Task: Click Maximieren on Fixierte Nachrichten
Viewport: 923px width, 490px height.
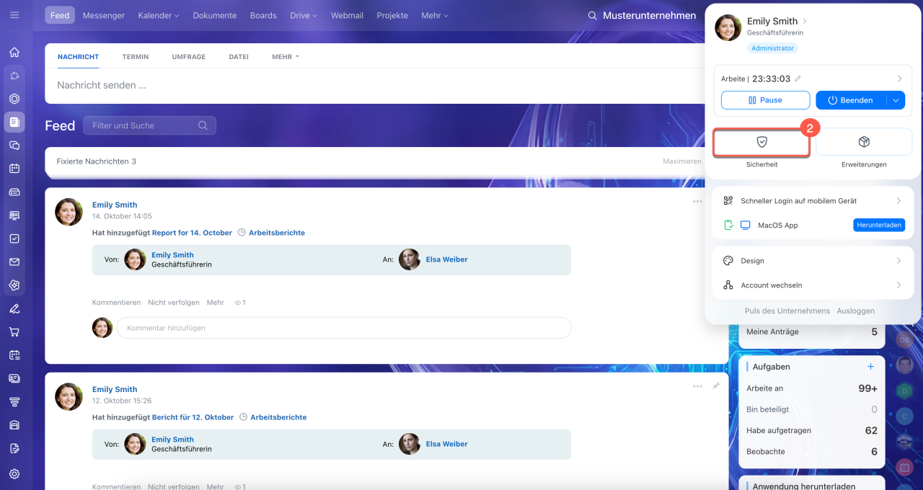Action: [x=682, y=161]
